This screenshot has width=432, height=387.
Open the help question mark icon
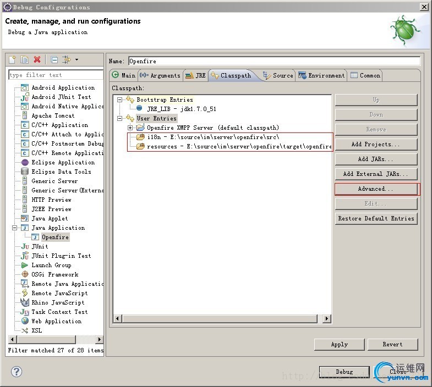tap(17, 372)
